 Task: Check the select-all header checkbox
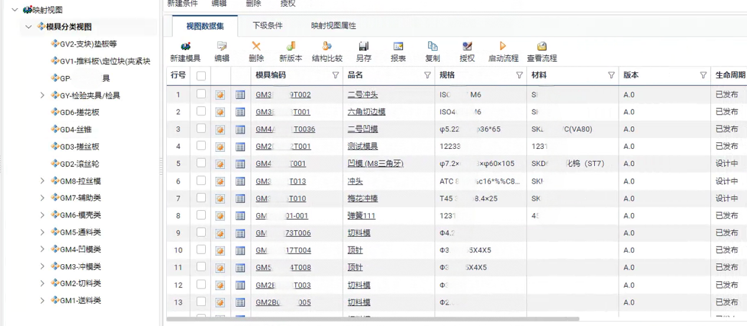tap(201, 75)
